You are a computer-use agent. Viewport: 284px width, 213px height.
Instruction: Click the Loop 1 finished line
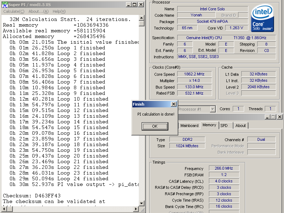point(57,48)
